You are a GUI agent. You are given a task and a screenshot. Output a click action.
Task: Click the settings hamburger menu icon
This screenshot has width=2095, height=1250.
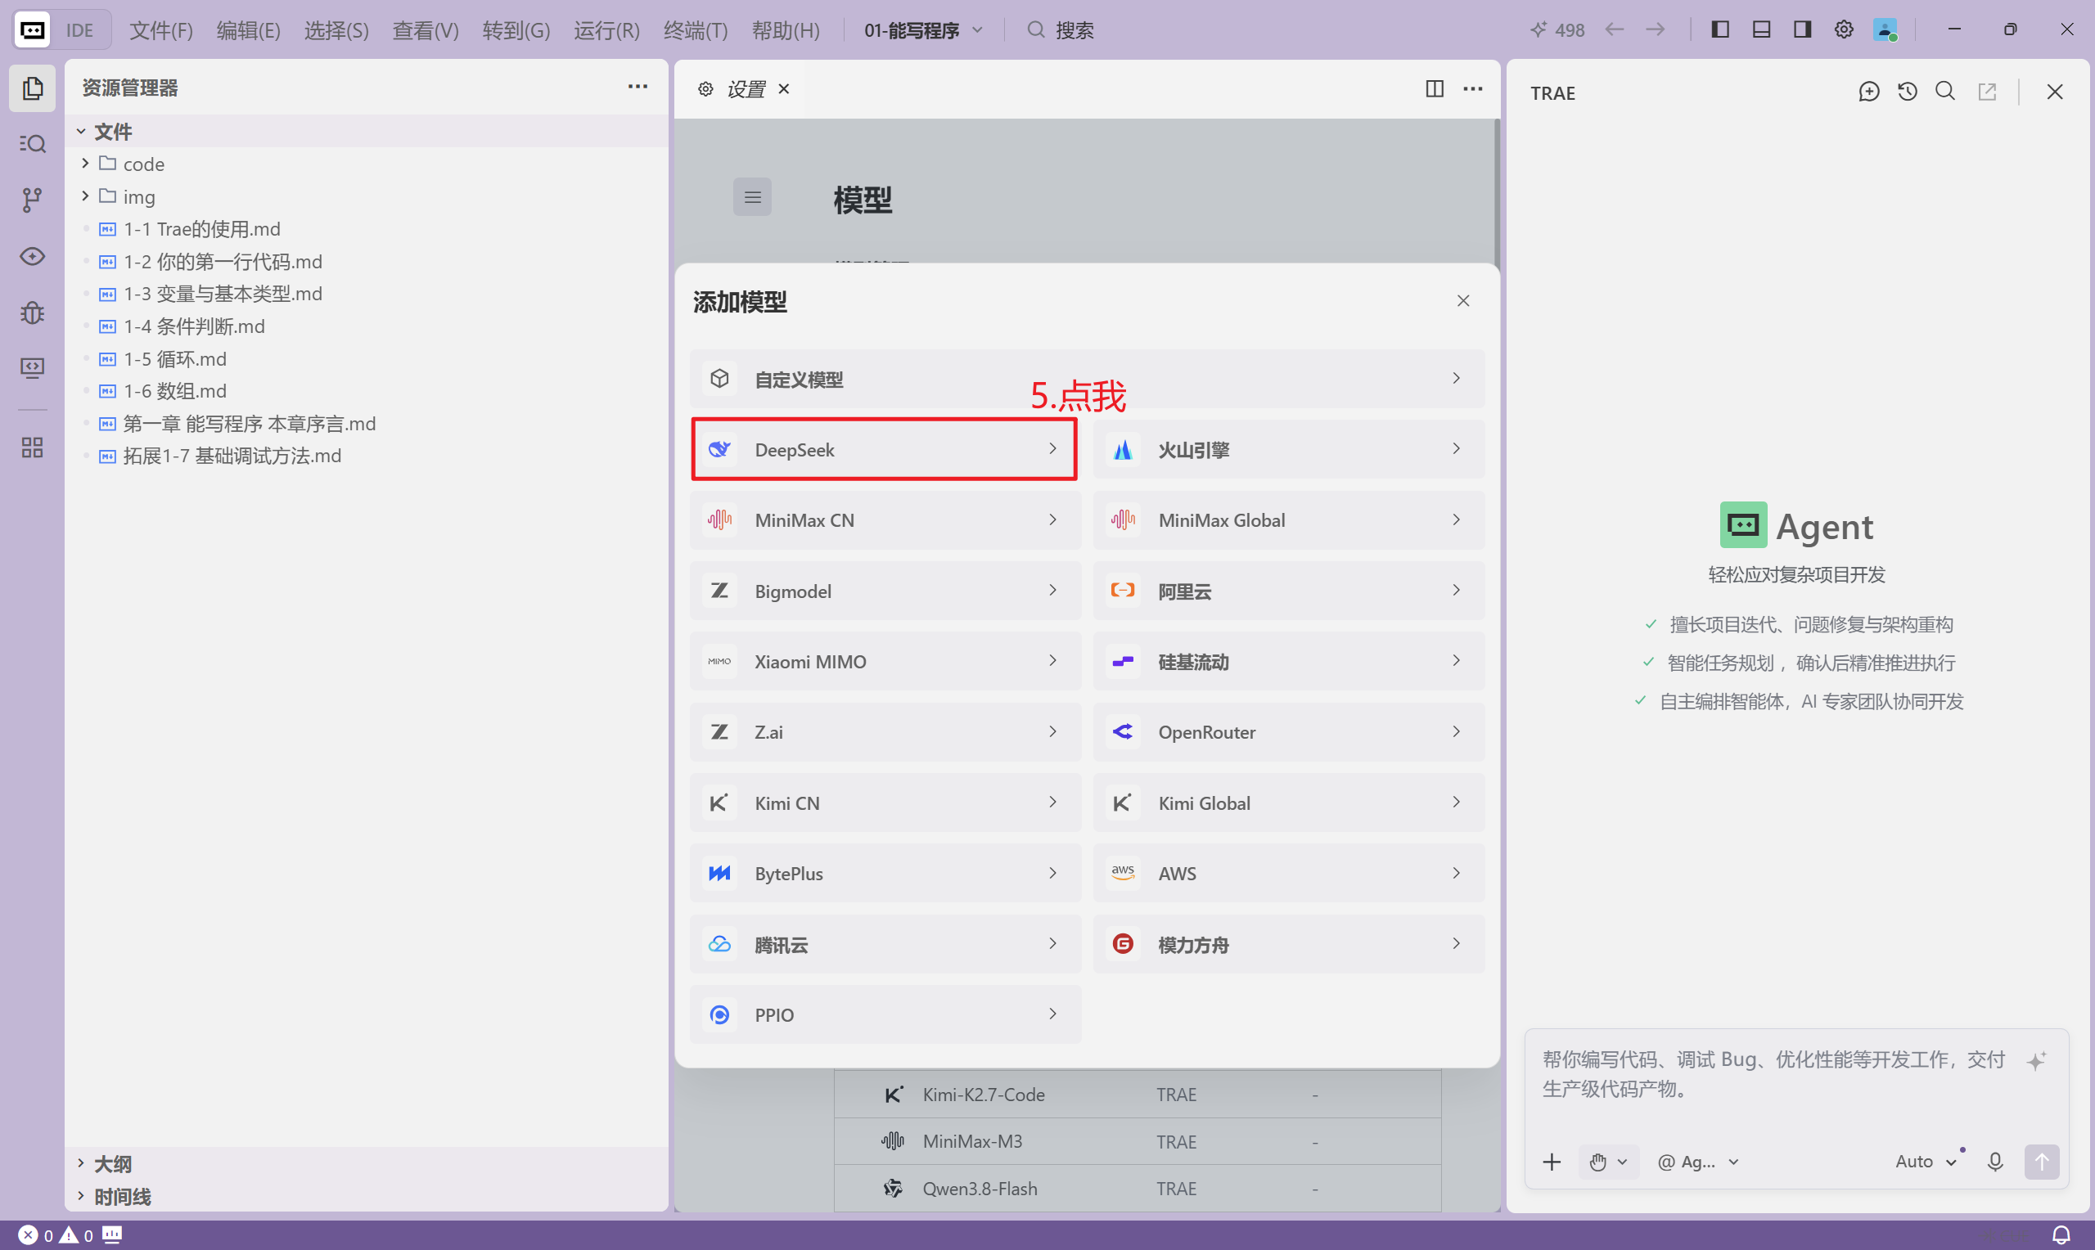pos(752,197)
